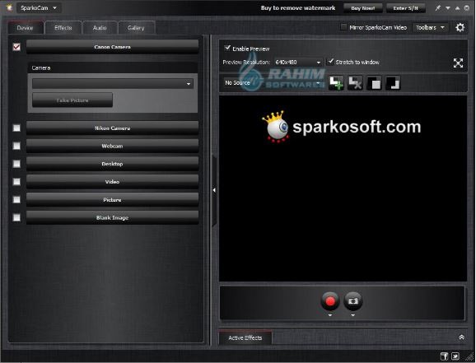Enable the Webcam checkbox
The image size is (476, 363).
(16, 146)
